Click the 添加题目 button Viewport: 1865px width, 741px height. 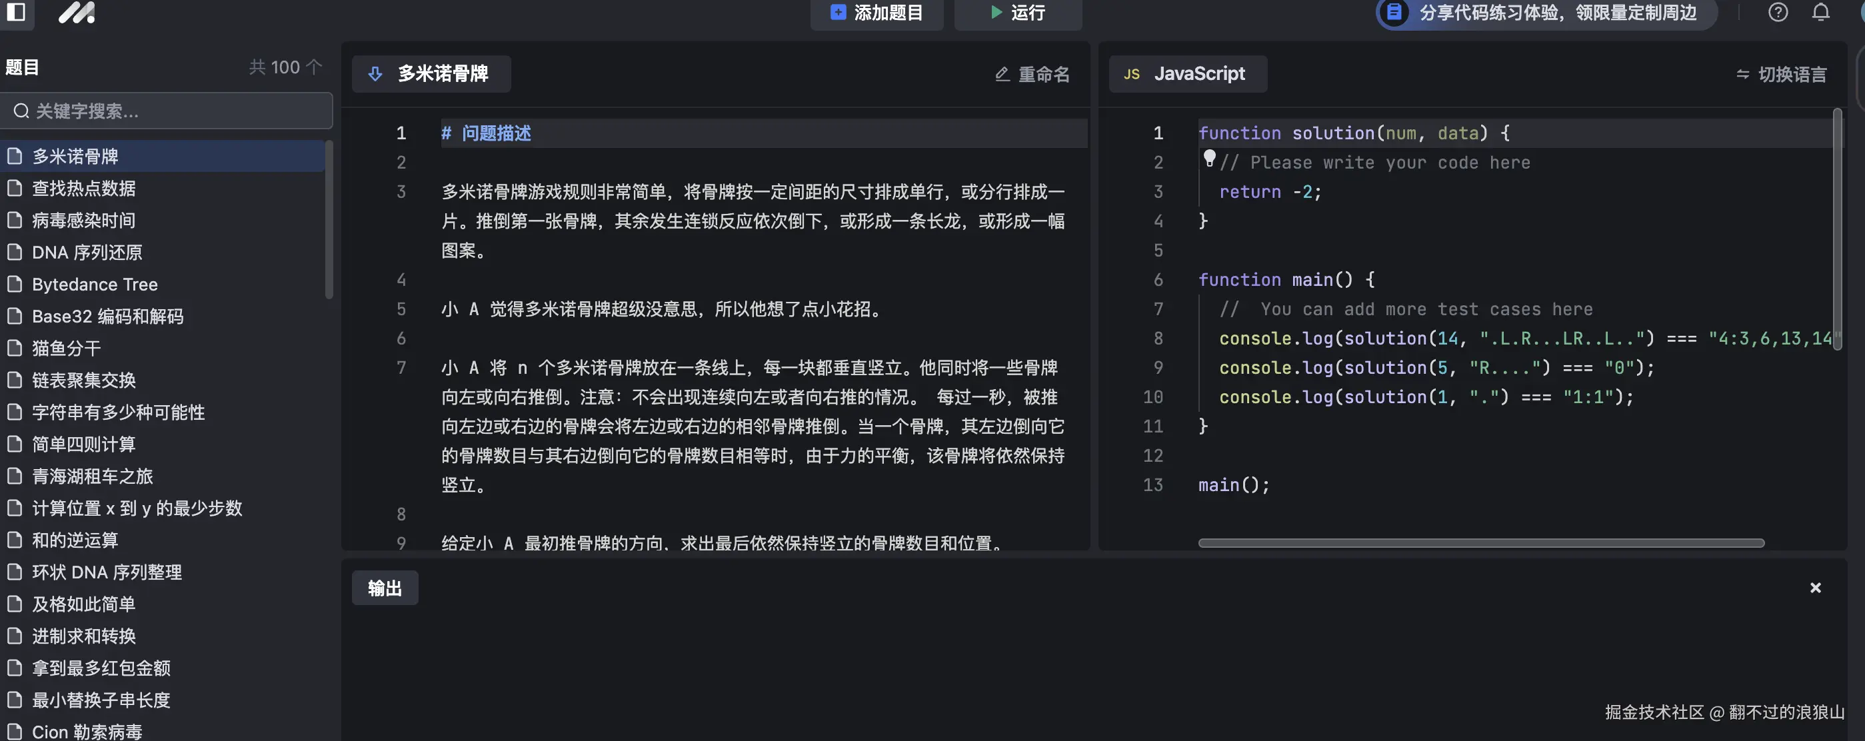(x=876, y=13)
